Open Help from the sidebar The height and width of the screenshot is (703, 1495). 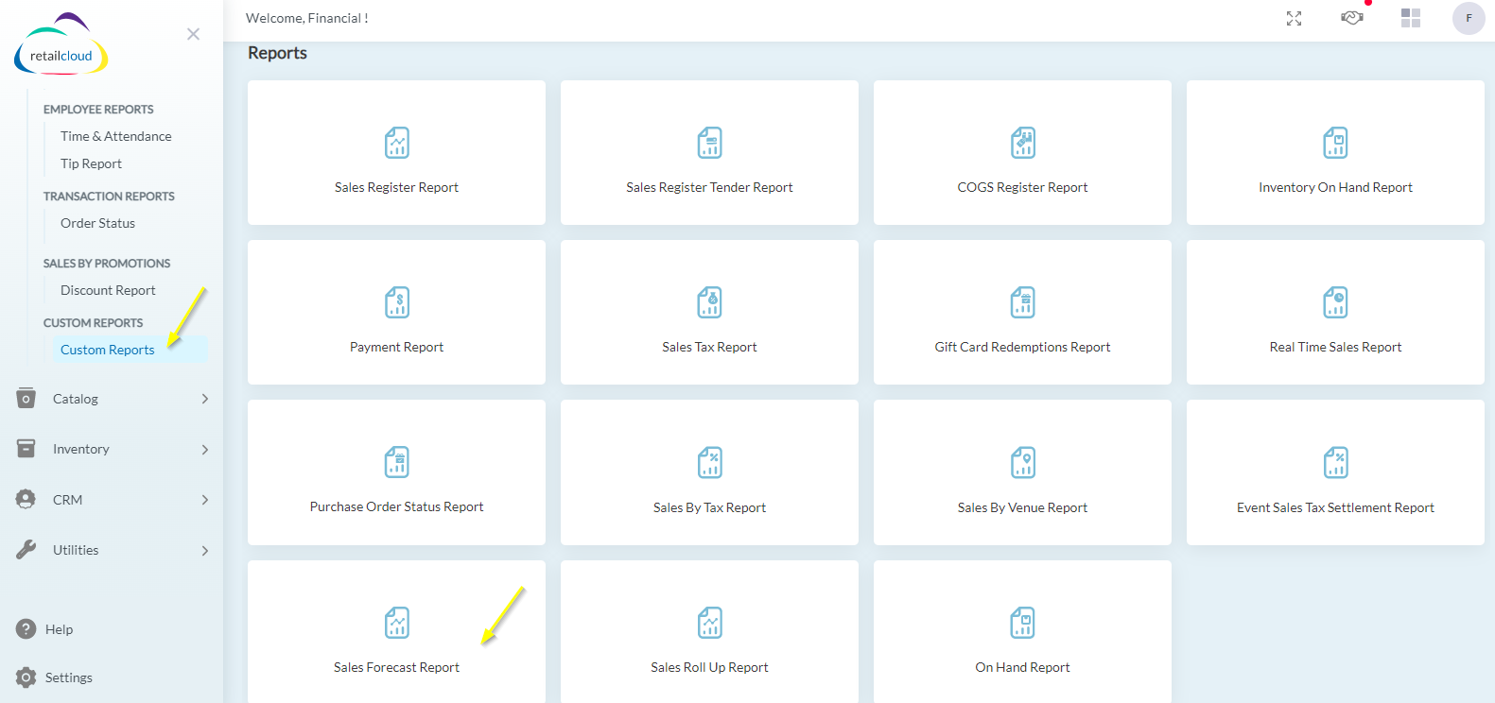click(x=59, y=629)
